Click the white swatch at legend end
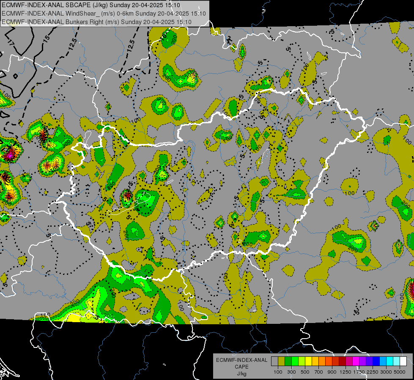Image resolution: width=414 pixels, height=380 pixels. click(403, 361)
